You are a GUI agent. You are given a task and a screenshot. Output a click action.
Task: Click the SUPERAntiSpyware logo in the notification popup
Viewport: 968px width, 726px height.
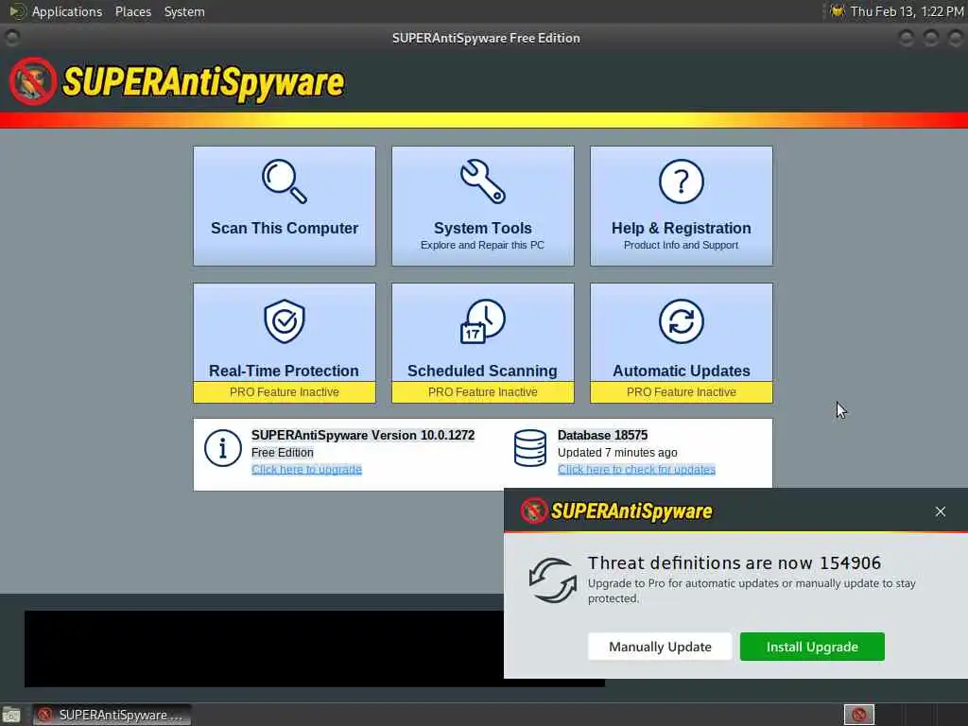[x=616, y=511]
